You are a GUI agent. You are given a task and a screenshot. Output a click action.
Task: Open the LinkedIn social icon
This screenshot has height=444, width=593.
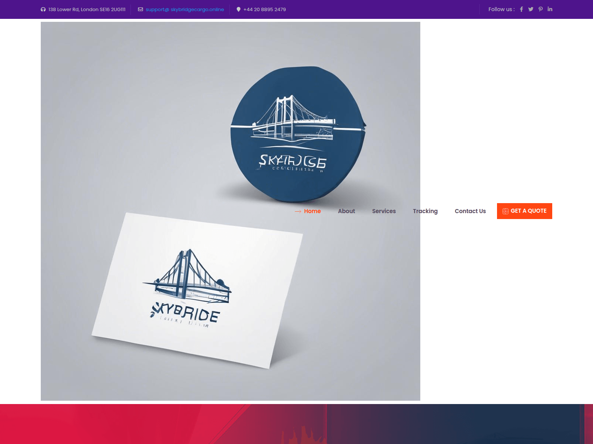[550, 9]
